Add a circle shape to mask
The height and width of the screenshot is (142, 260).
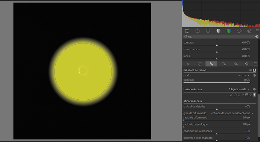[235, 95]
